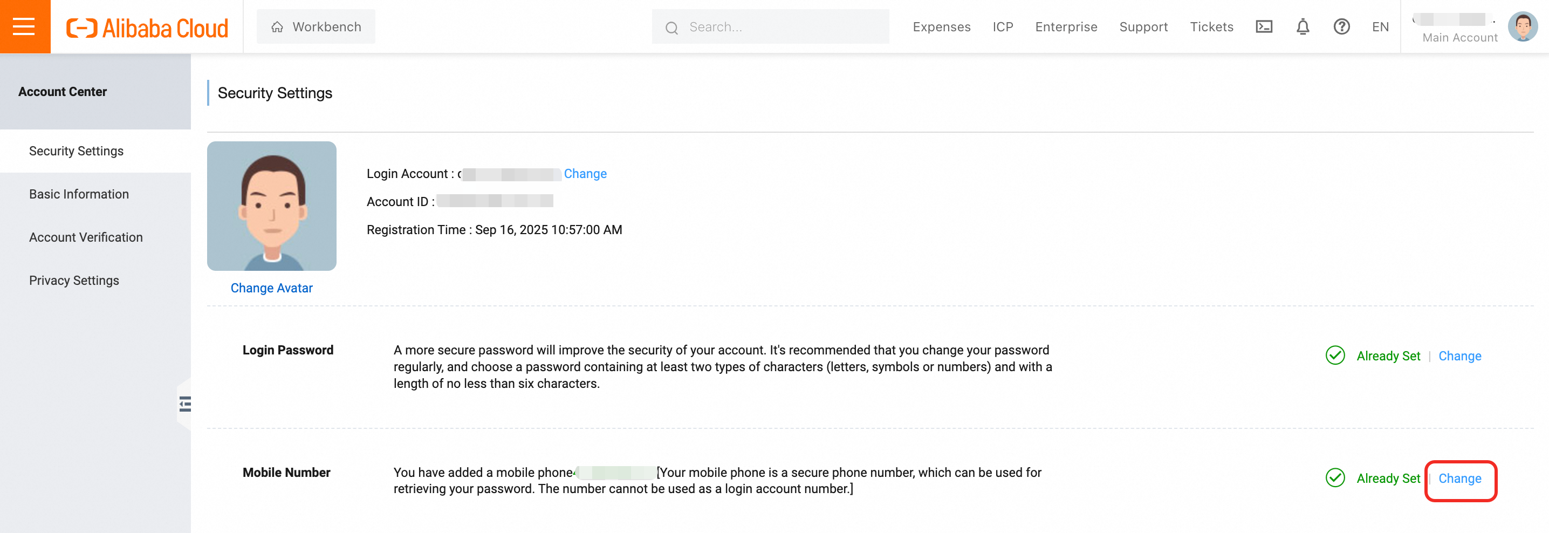
Task: Change the Login Account name
Action: click(x=585, y=173)
